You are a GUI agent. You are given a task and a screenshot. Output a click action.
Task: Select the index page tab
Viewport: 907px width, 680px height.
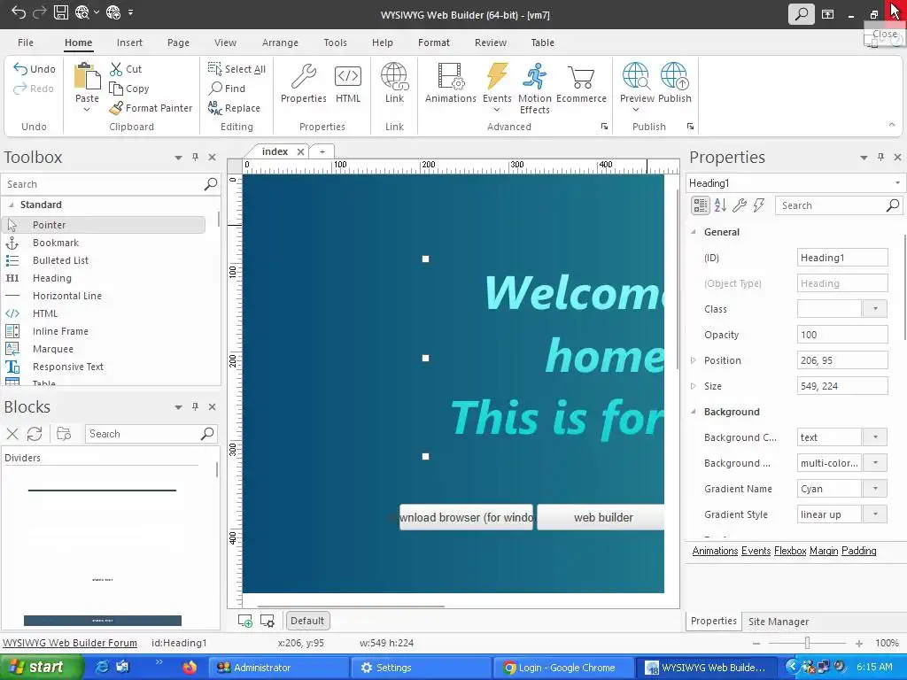(275, 151)
